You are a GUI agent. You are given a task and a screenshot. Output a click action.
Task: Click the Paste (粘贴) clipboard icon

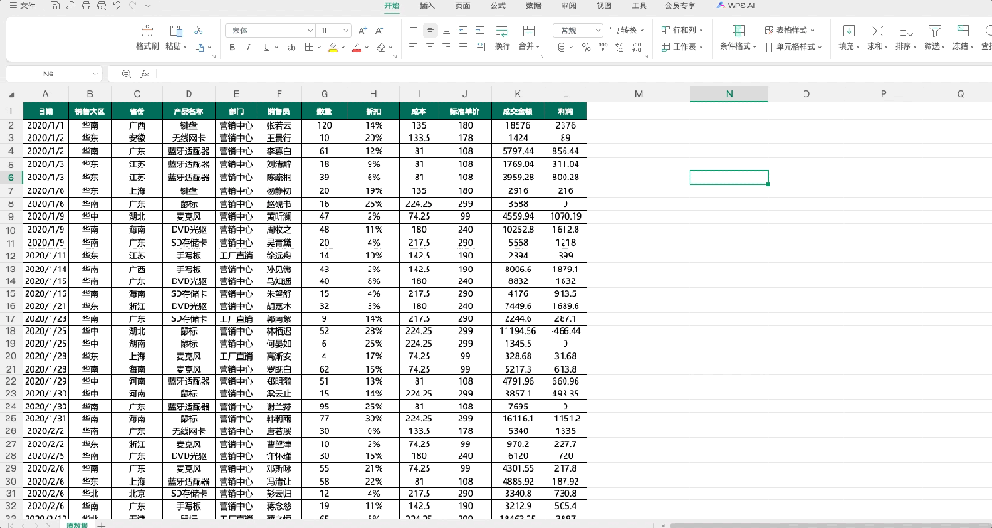176,30
